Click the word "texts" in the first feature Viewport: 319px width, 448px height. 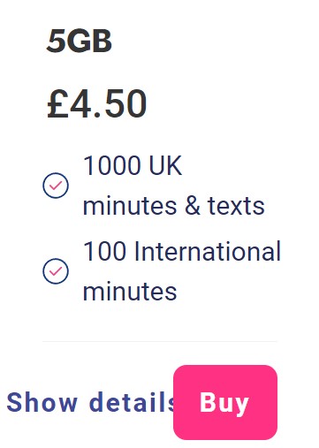[x=236, y=206]
